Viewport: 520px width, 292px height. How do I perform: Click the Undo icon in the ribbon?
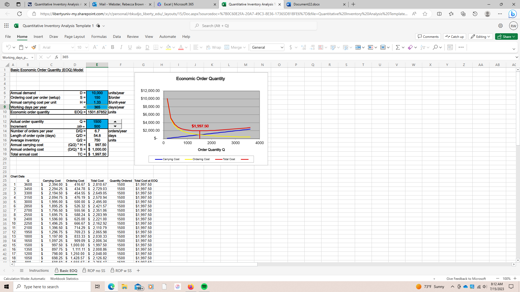8,47
